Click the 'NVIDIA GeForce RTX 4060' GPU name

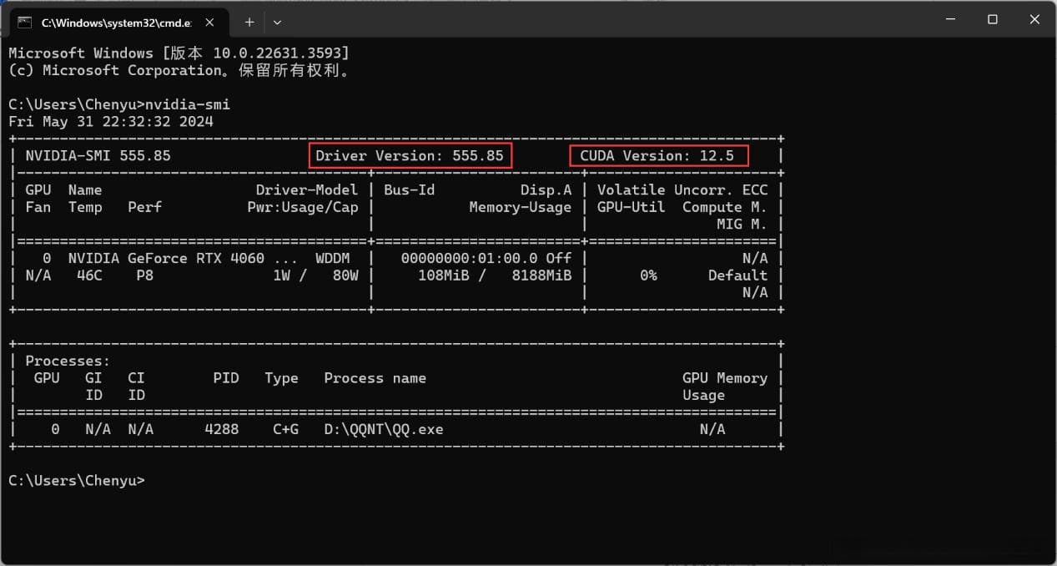[x=167, y=258]
